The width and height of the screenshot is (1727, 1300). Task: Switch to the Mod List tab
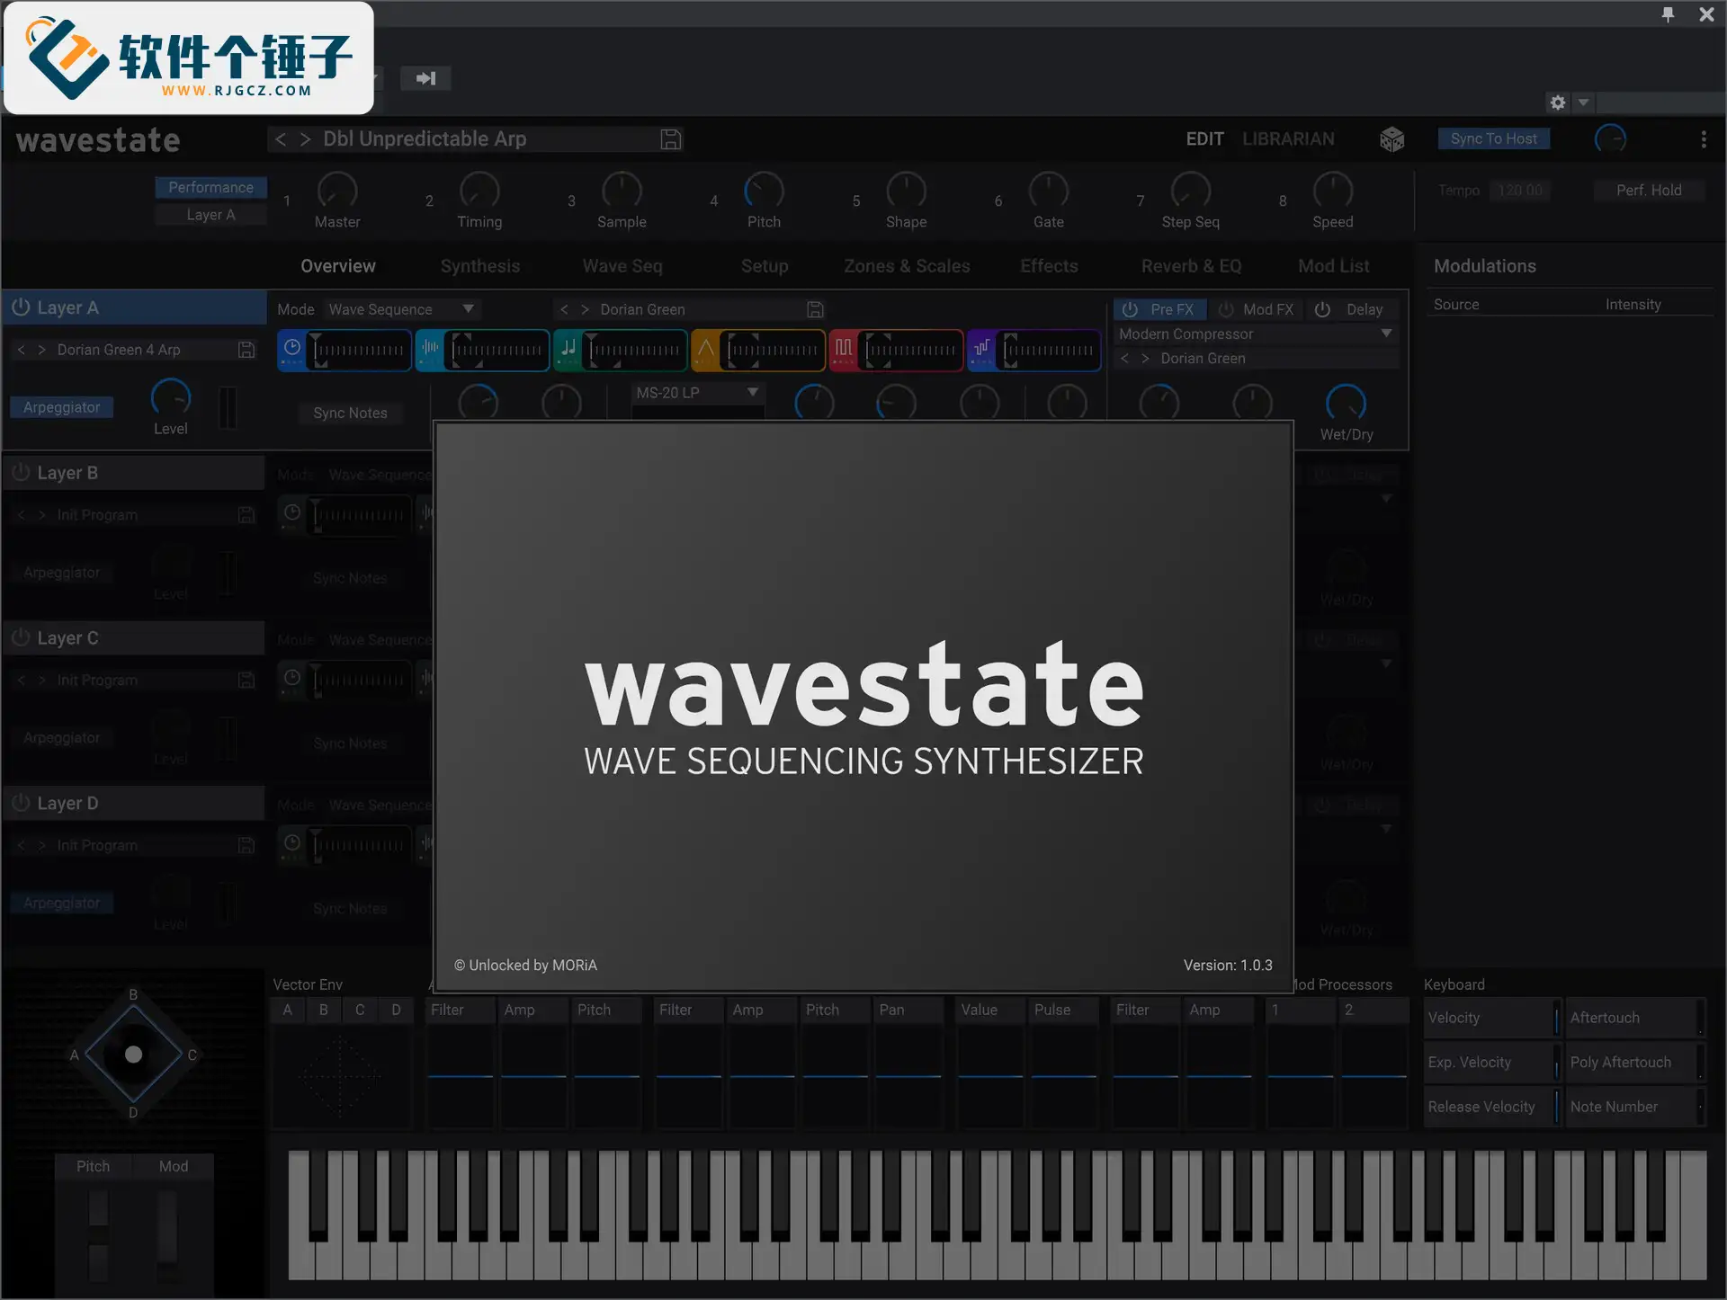tap(1333, 266)
